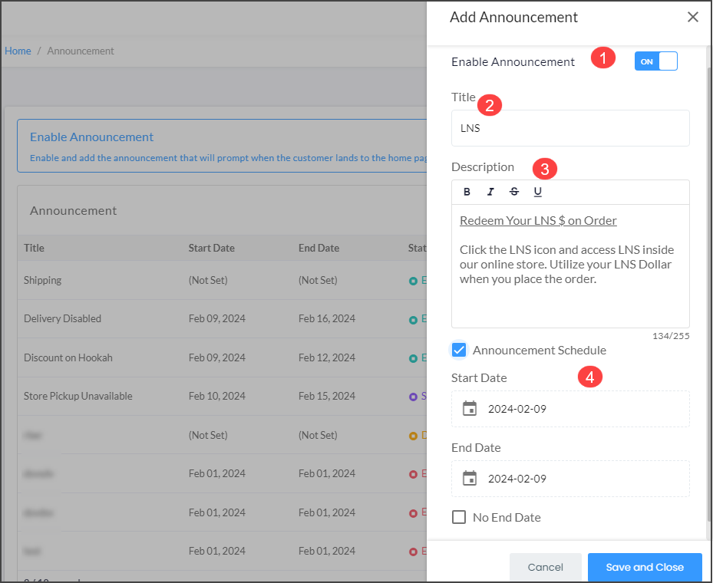Screen dimensions: 713x583
Task: Click the End Date column header
Action: tap(319, 248)
